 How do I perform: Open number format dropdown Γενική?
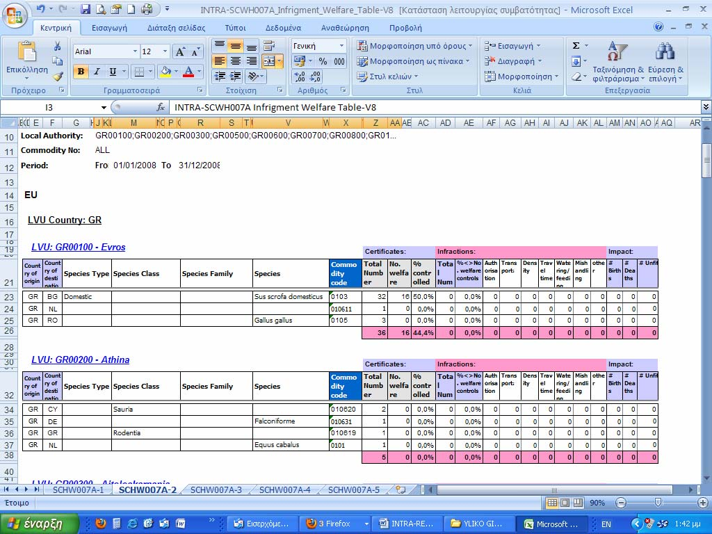pos(341,46)
